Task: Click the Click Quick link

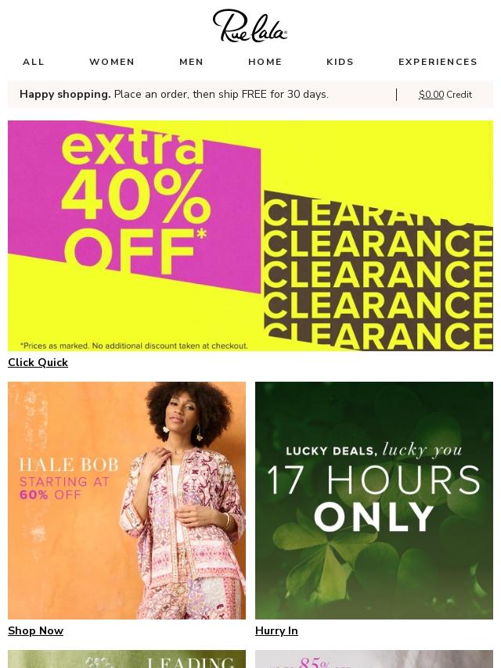Action: pyautogui.click(x=38, y=362)
